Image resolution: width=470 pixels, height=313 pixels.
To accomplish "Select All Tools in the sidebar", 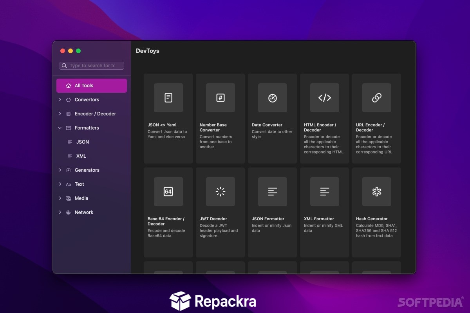I will click(92, 86).
